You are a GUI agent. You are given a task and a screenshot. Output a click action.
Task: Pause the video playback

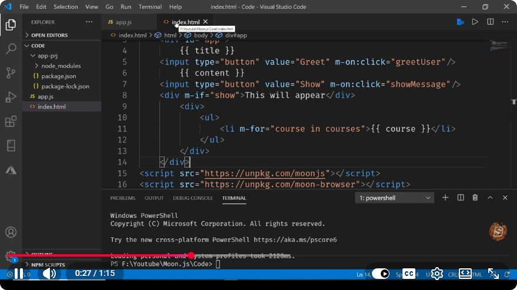click(x=19, y=274)
